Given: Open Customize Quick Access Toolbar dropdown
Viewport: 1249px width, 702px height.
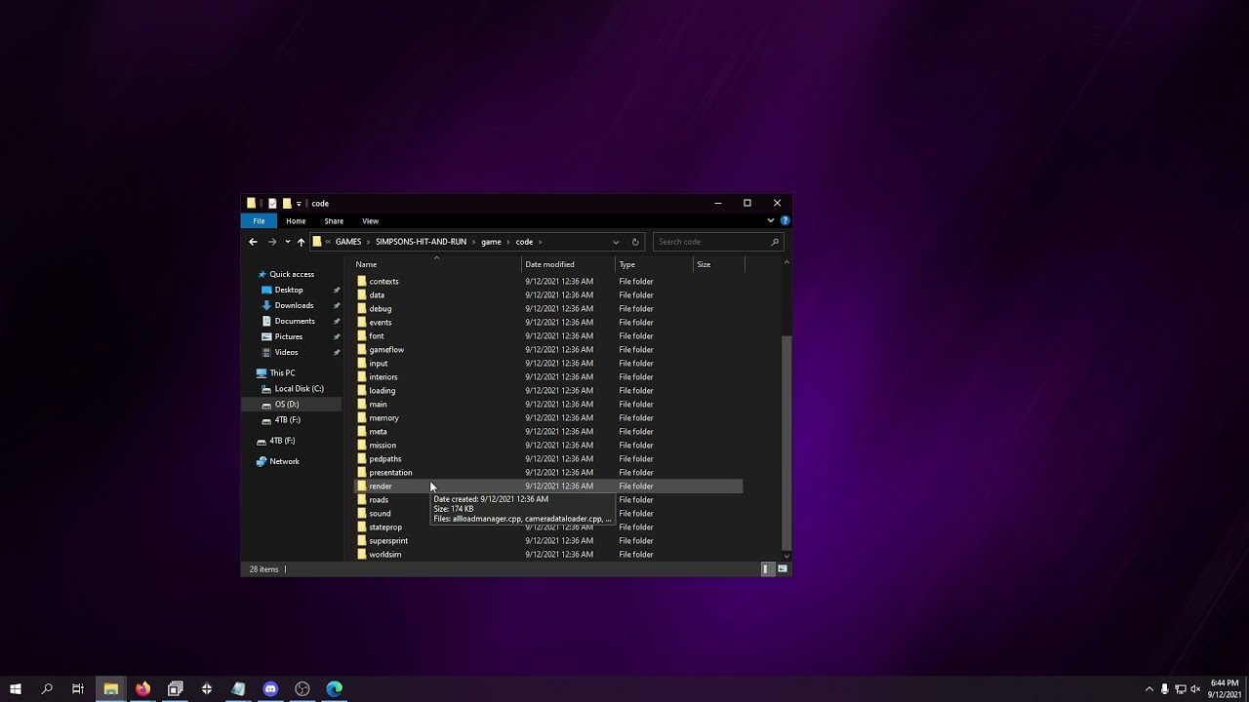Looking at the screenshot, I should point(299,204).
